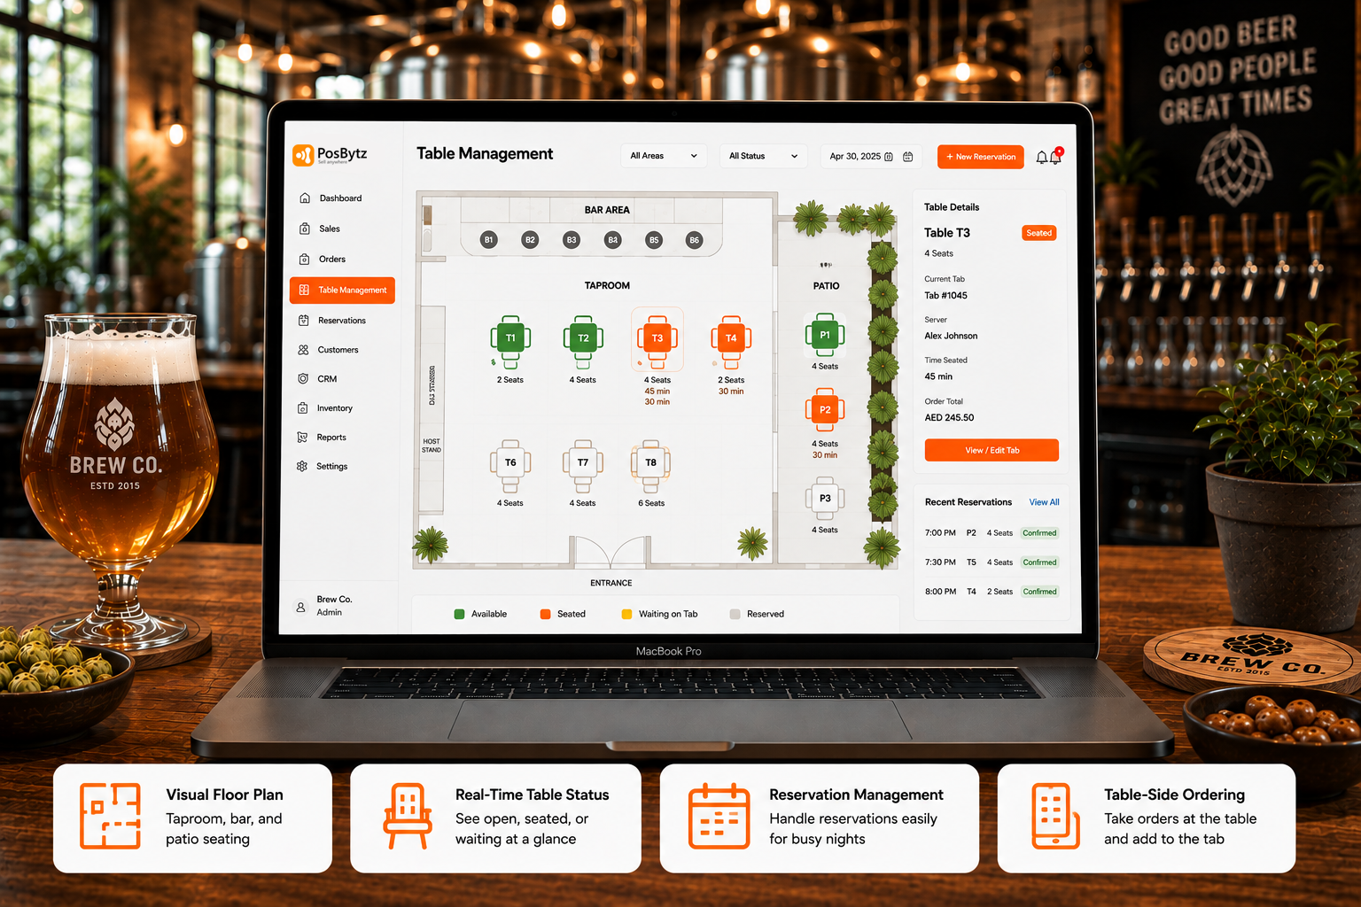Select patio table P3
Screen dimensions: 1361x907
[x=825, y=499]
